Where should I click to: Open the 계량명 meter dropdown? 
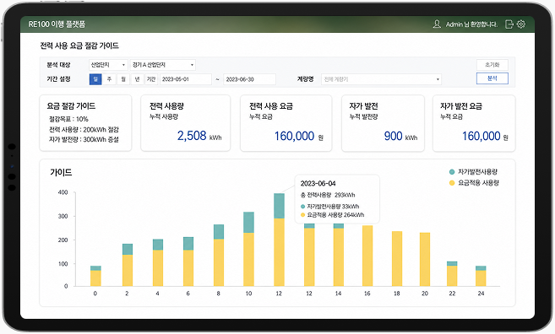381,79
